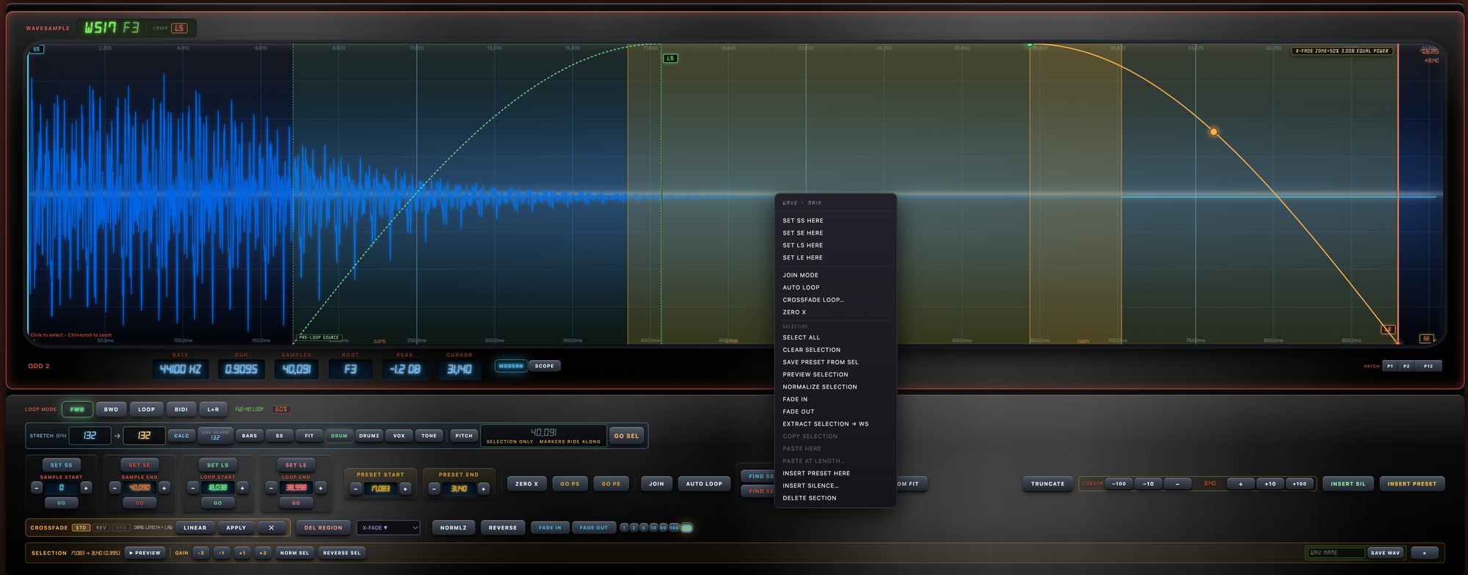The height and width of the screenshot is (575, 1468).
Task: Close the selection bar with × button
Action: click(x=1425, y=553)
